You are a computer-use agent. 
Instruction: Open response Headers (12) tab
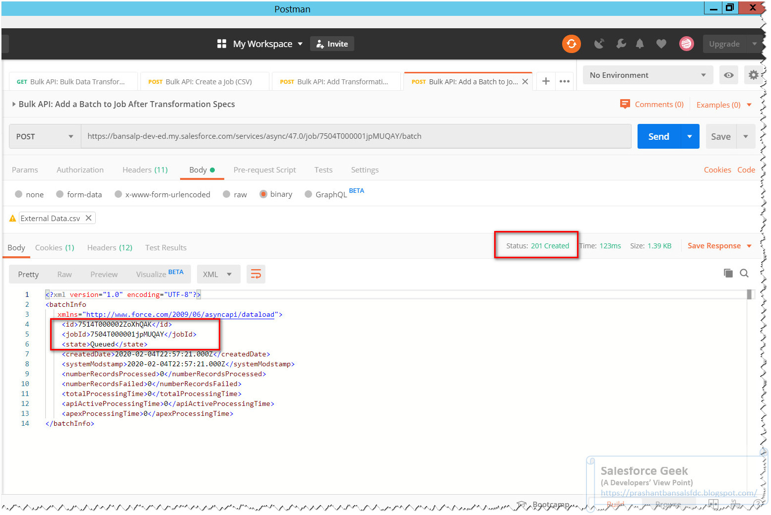110,247
